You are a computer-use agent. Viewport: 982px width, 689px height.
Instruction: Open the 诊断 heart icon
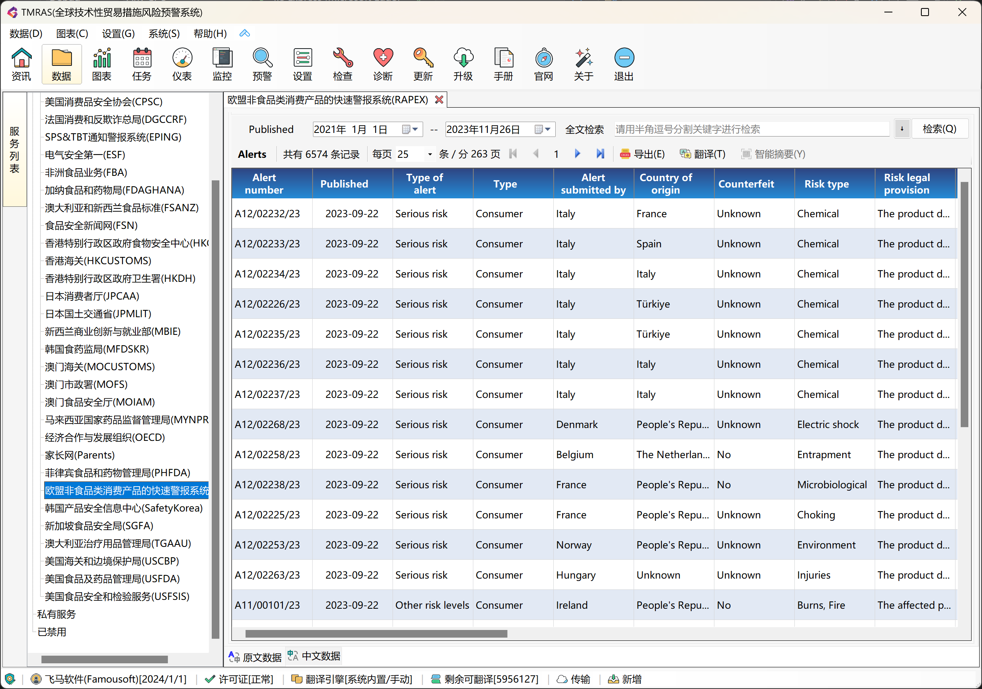(x=383, y=64)
